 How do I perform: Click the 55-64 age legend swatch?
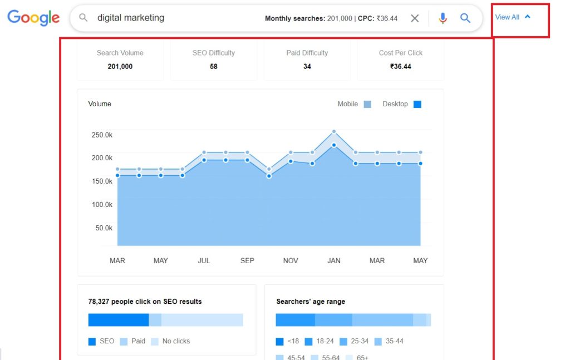click(x=314, y=357)
